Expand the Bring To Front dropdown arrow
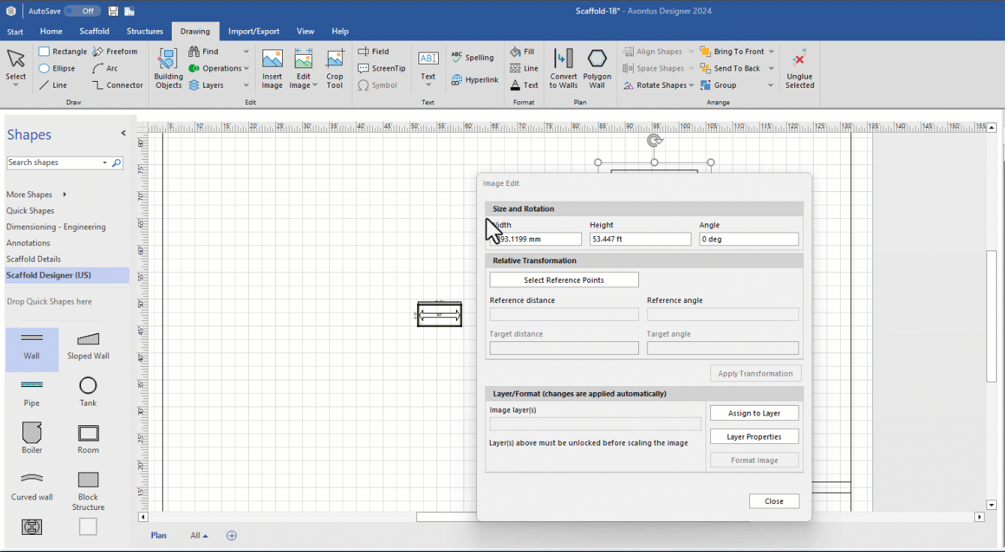Image resolution: width=1005 pixels, height=552 pixels. (771, 52)
